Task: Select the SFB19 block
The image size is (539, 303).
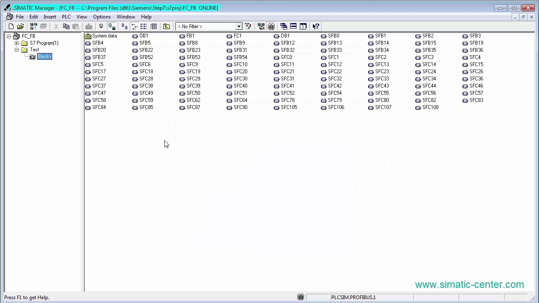Action: [473, 43]
